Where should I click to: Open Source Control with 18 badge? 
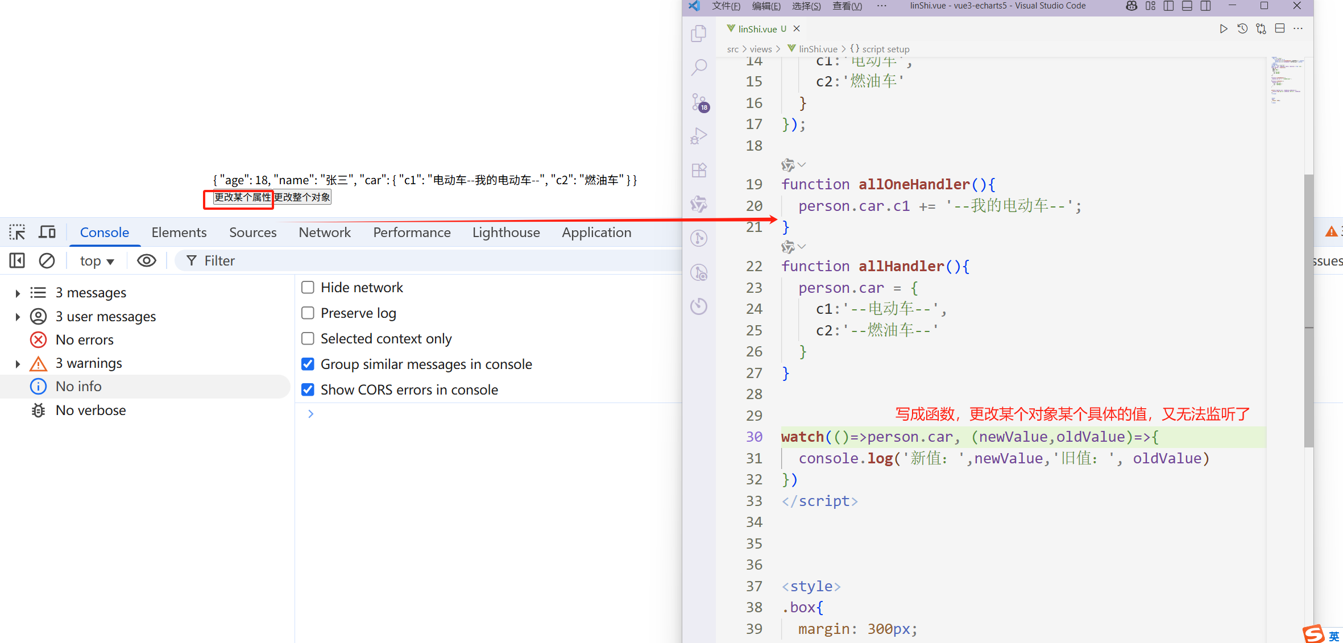tap(699, 102)
